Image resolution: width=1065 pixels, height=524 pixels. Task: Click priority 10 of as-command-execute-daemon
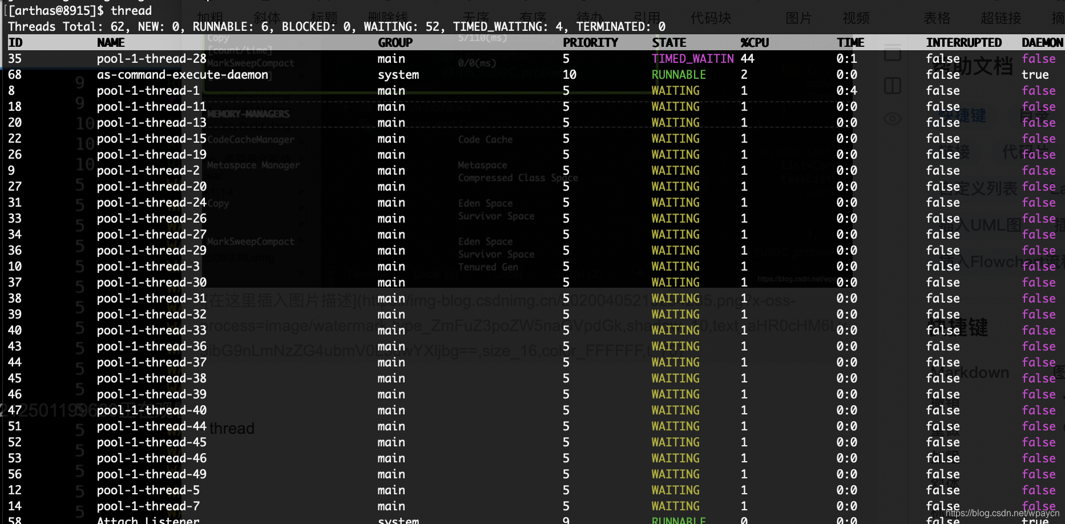click(x=570, y=75)
